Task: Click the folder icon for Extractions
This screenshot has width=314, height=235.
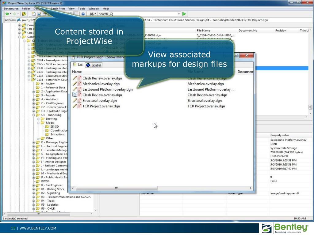Action: (x=47, y=135)
